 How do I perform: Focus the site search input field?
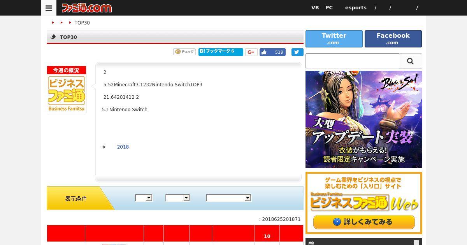(352, 61)
